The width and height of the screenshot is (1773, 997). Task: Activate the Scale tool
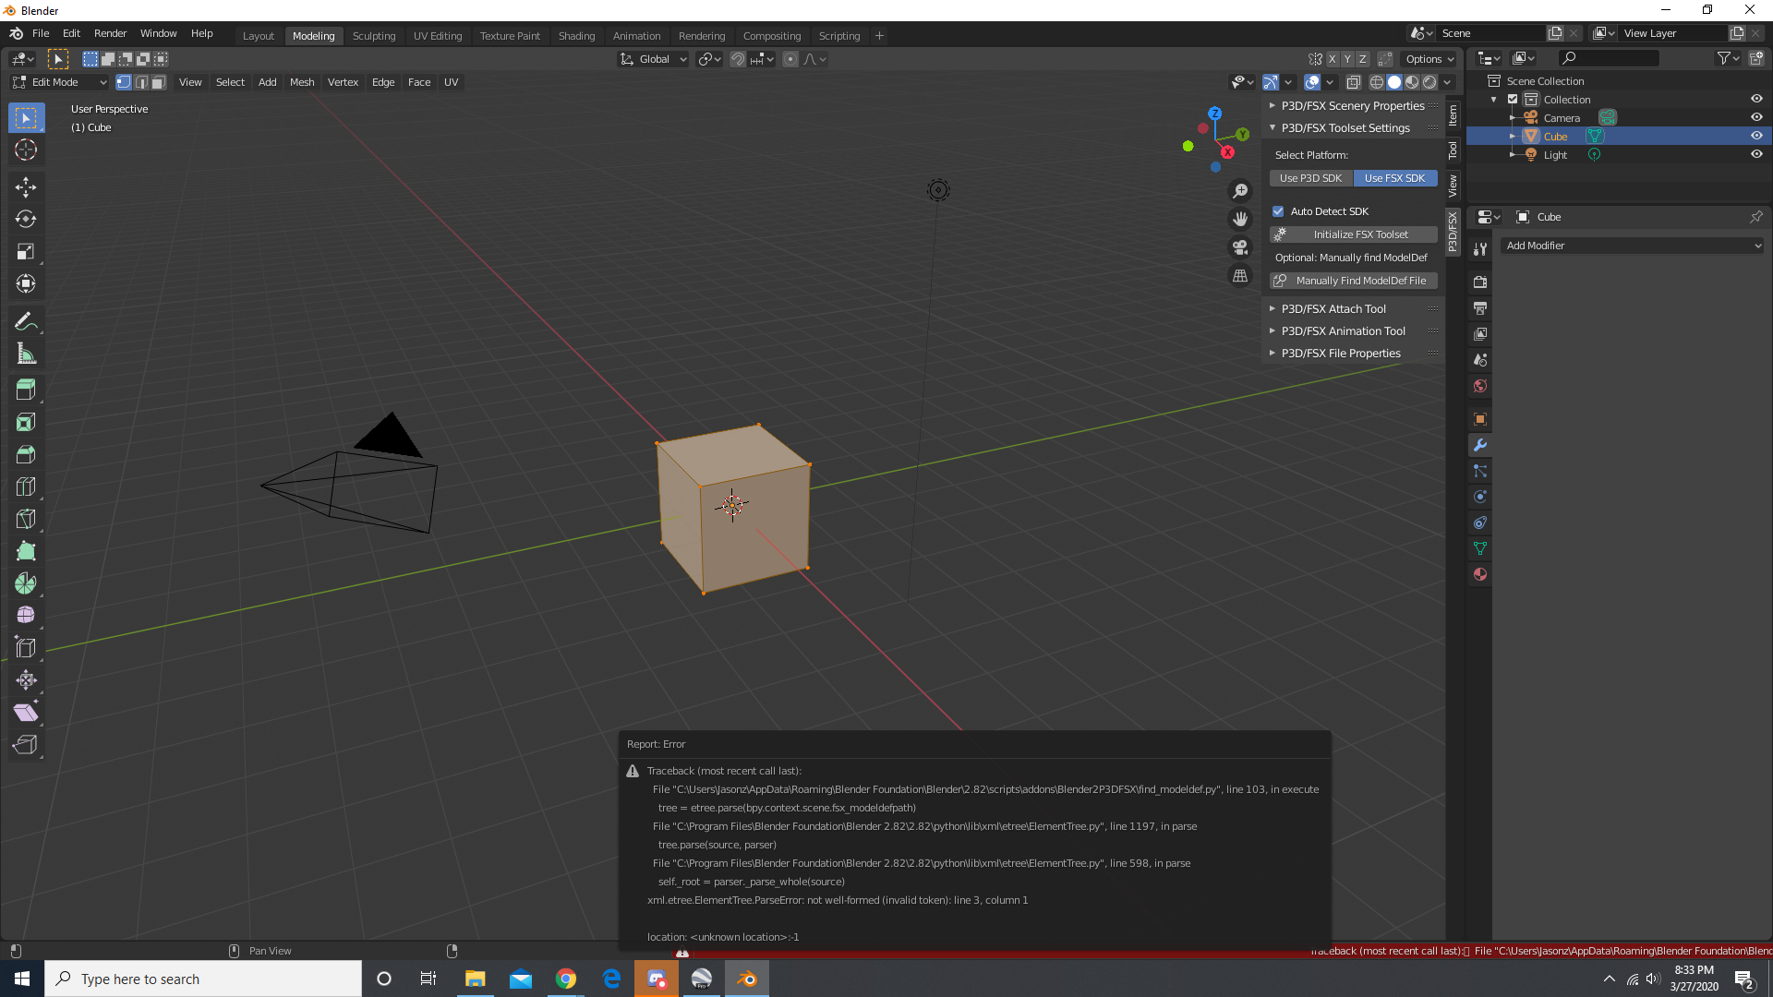(26, 252)
